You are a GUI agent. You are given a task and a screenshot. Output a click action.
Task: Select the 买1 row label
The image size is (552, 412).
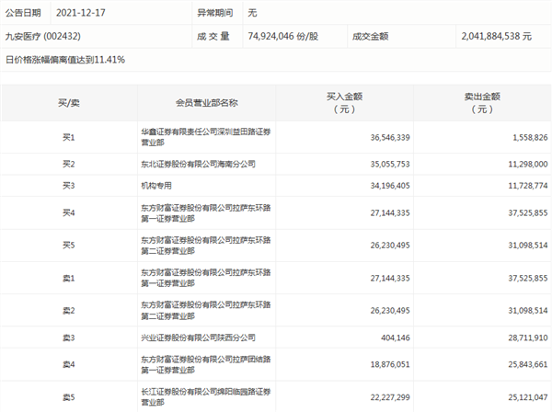coord(69,137)
